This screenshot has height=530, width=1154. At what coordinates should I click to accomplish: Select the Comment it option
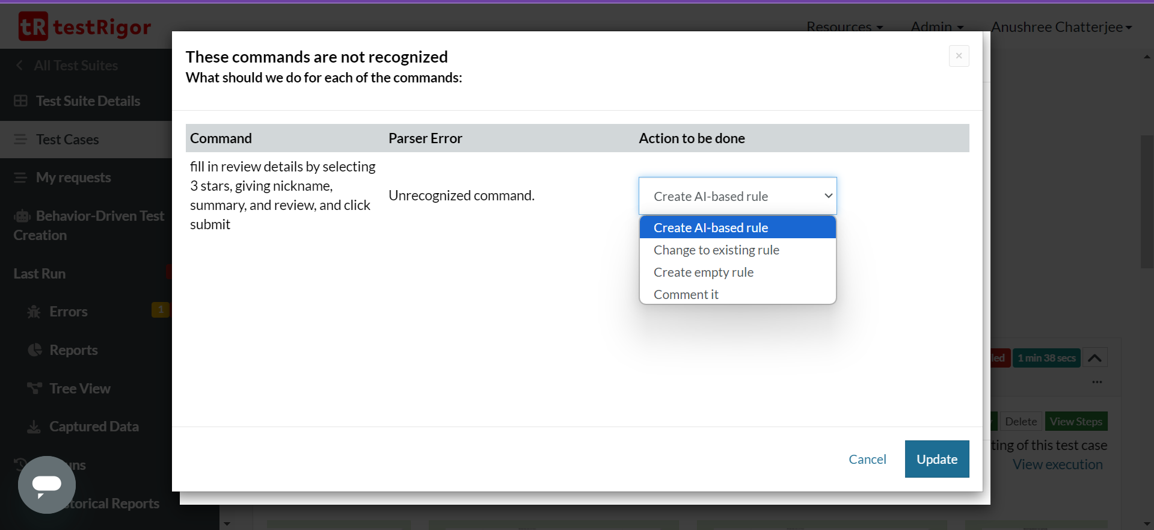[686, 295]
